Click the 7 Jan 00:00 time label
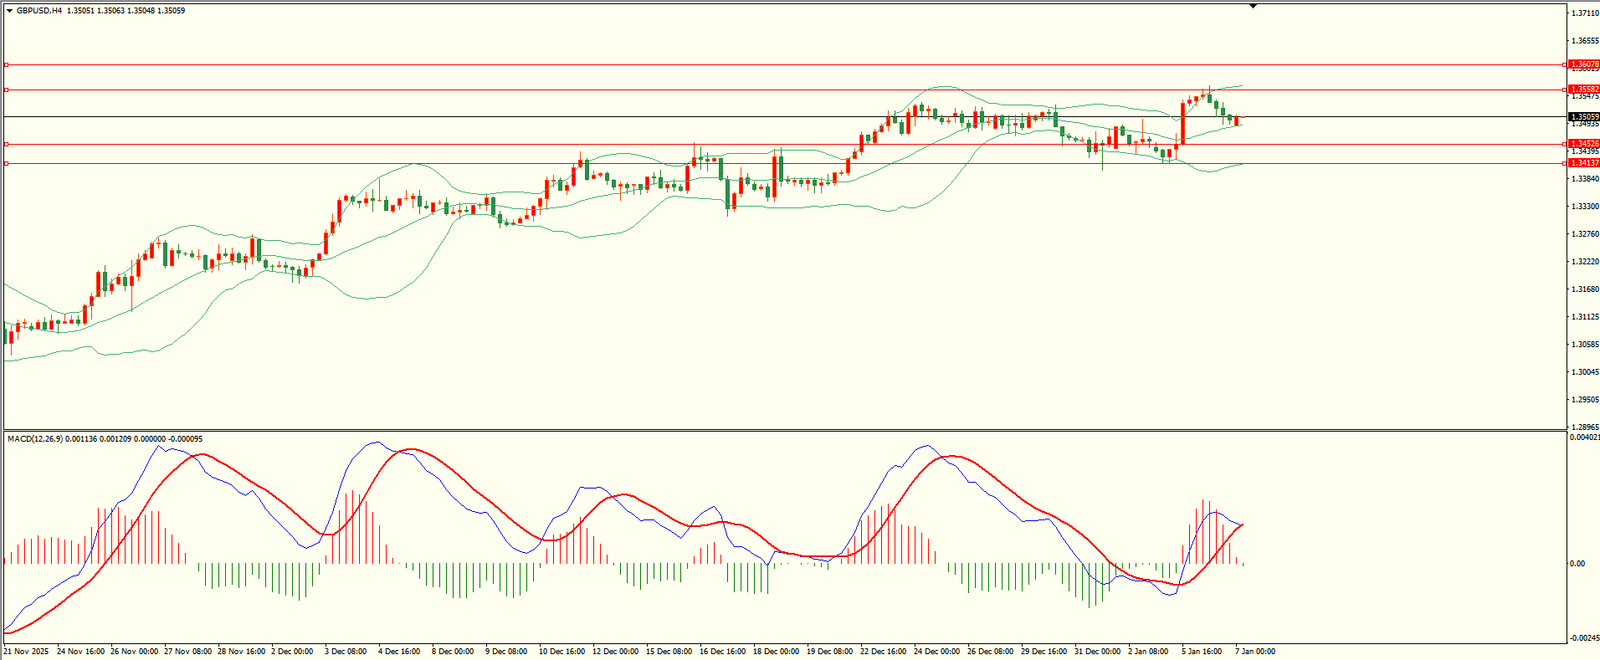 click(x=1254, y=652)
